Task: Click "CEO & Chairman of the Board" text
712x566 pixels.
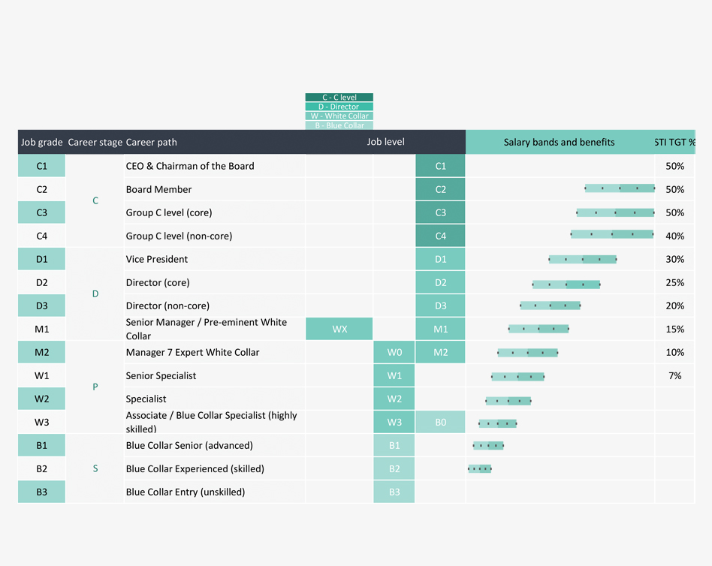Action: pos(190,166)
